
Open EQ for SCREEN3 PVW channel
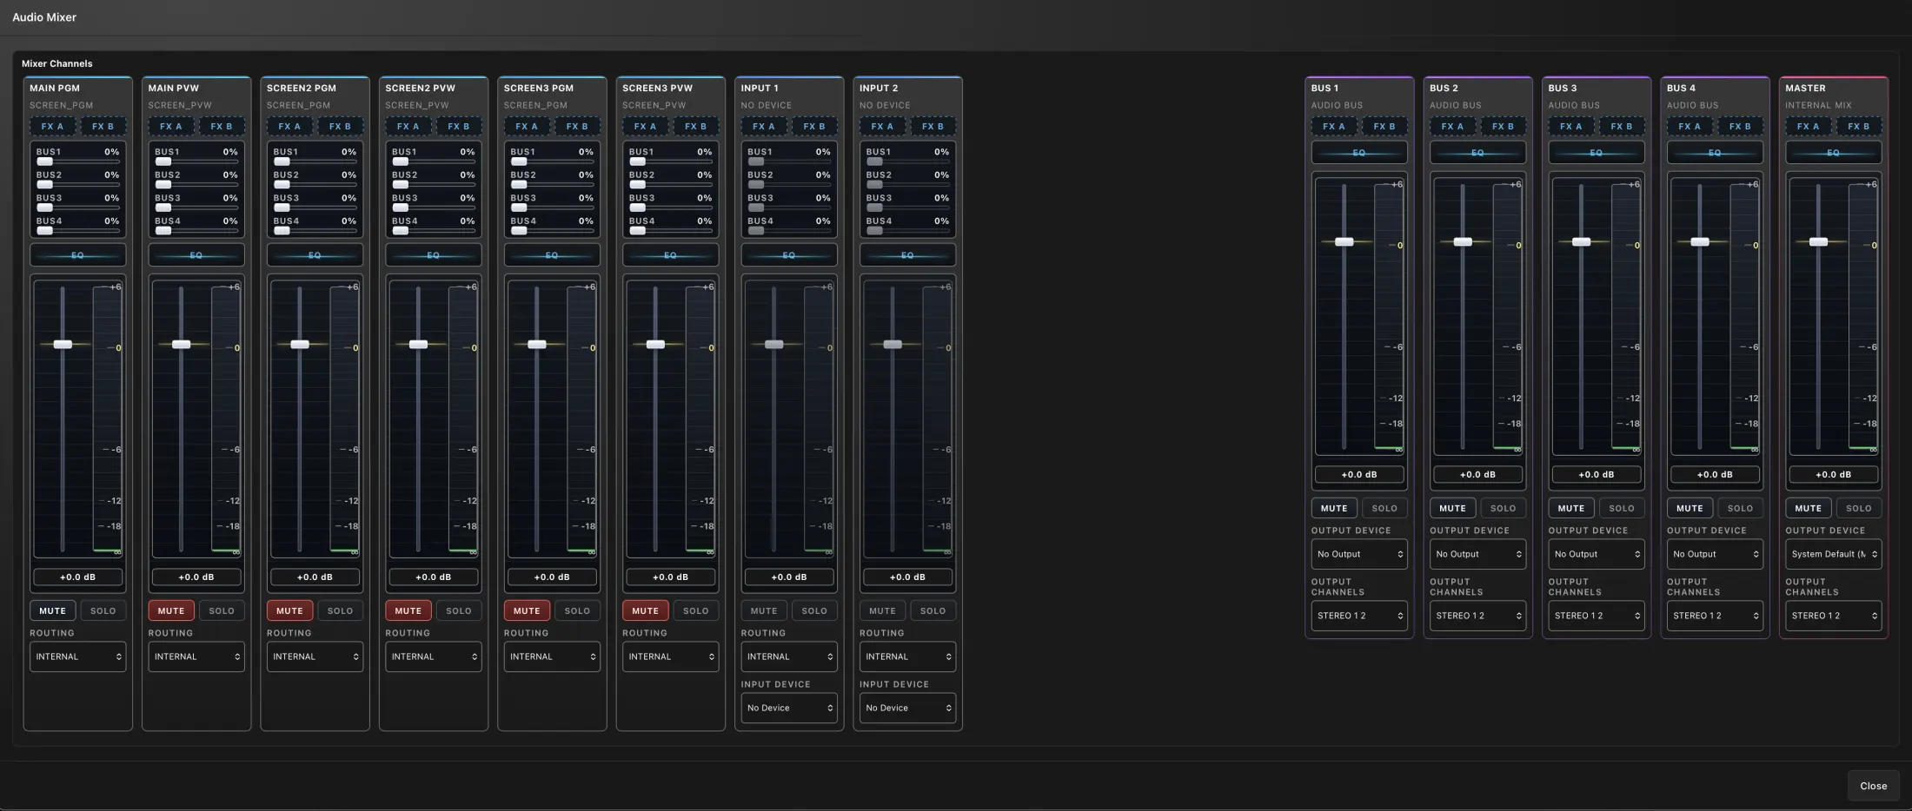point(670,255)
